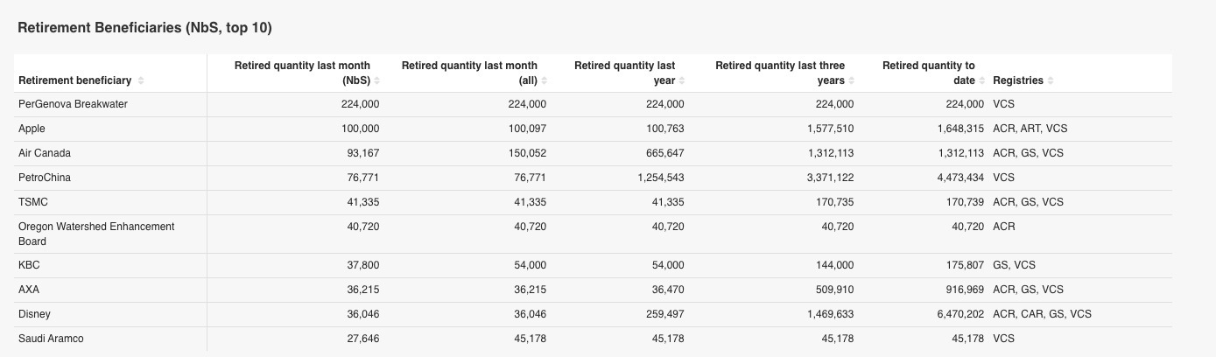The image size is (1216, 357).
Task: Click Disney's ACR, CAR, GS, VCS registries cell
Action: 1042,314
